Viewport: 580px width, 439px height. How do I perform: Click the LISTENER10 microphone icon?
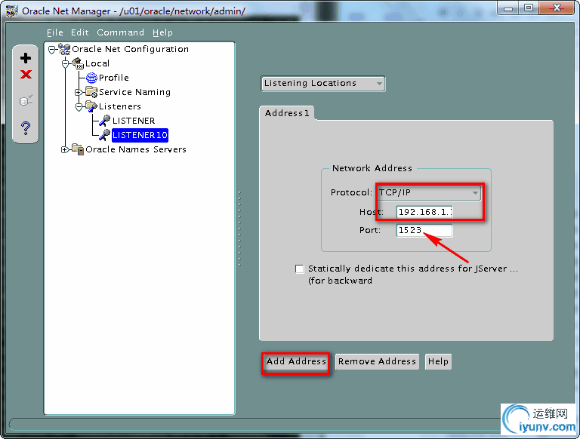(x=105, y=135)
